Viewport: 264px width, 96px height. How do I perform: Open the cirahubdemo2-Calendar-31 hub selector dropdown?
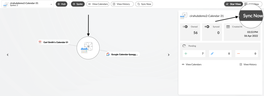[x=28, y=4]
